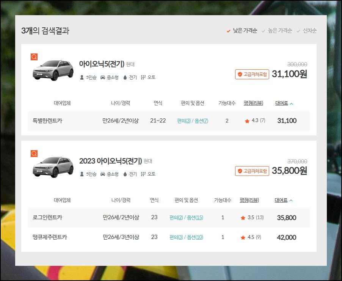
Task: Sort second card by 평점(리뷰) header
Action: pyautogui.click(x=249, y=200)
